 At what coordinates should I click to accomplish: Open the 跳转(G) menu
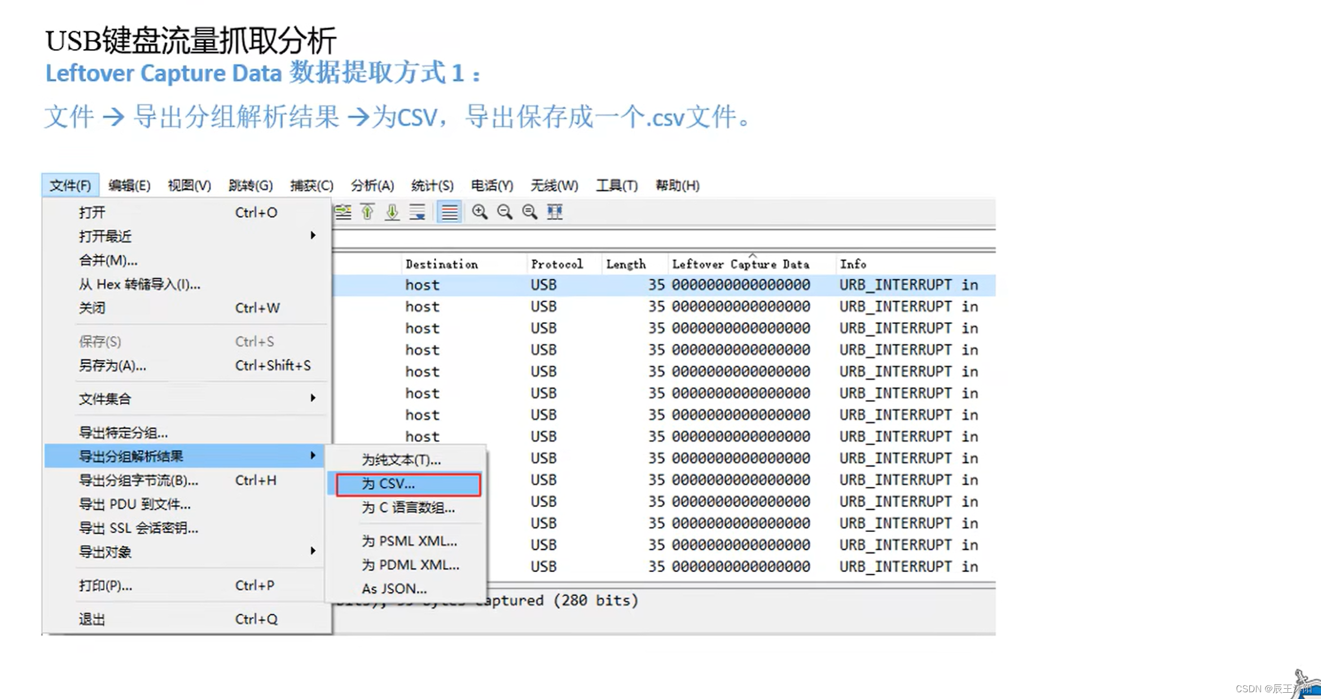point(251,185)
